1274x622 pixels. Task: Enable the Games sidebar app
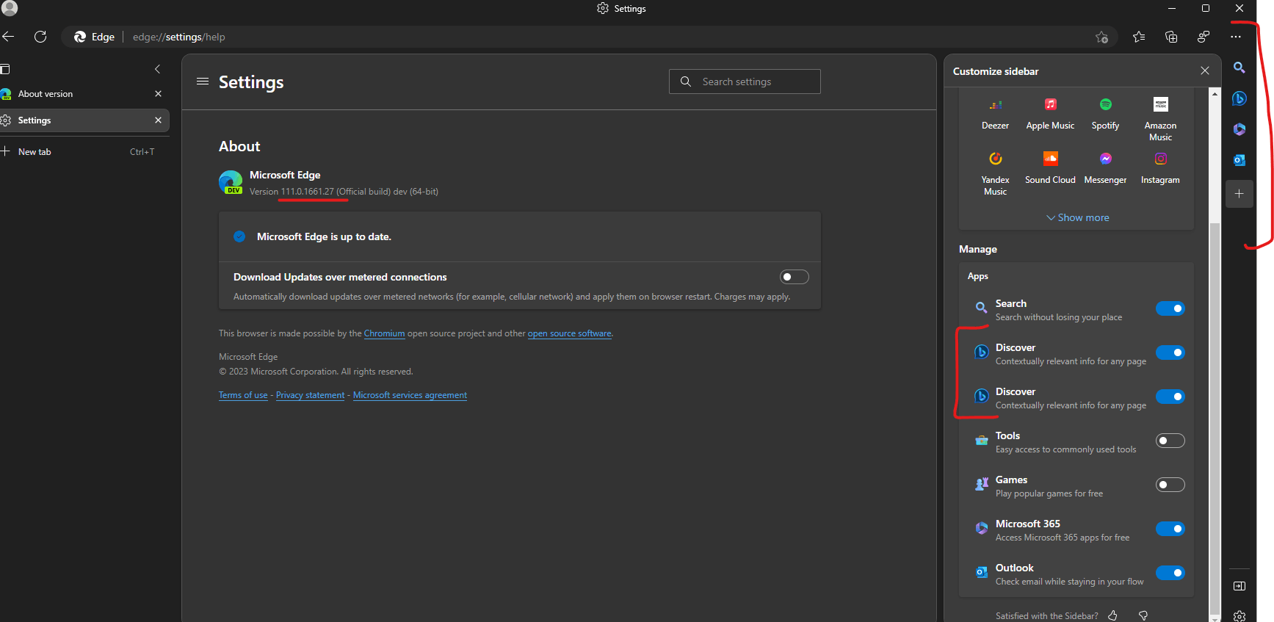pyautogui.click(x=1170, y=485)
